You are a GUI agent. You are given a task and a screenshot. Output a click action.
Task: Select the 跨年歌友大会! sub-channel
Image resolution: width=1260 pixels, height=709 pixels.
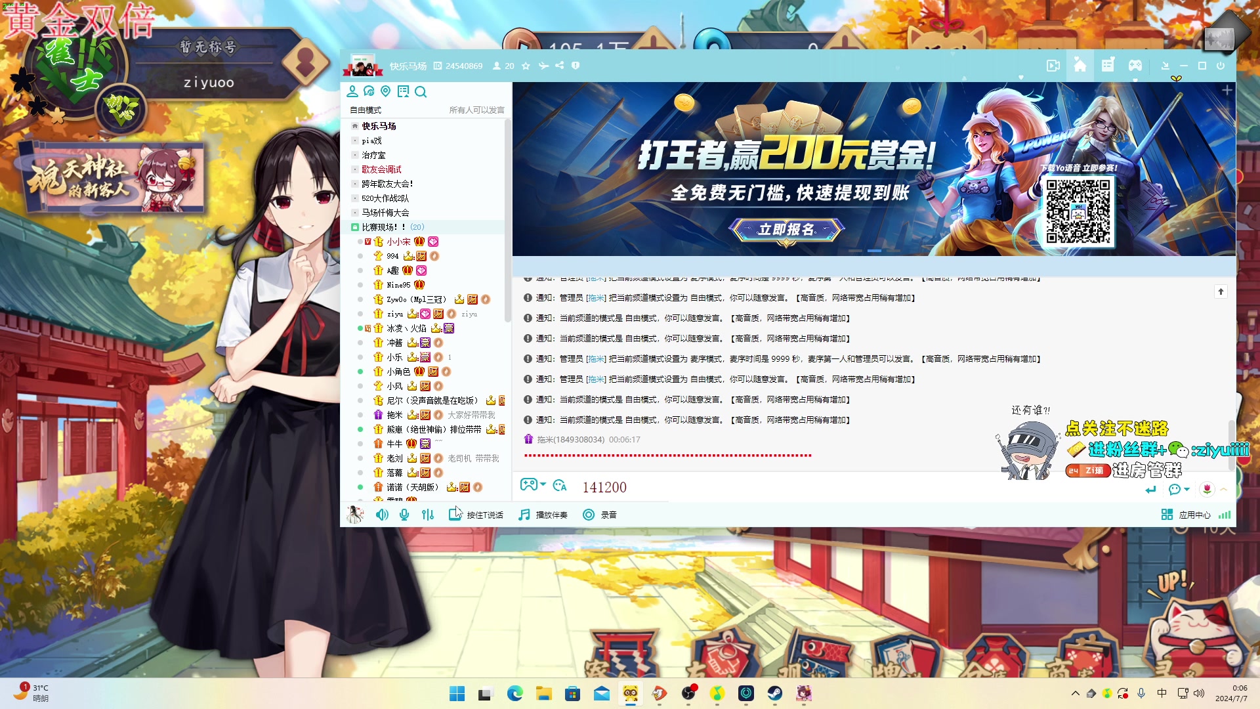(387, 184)
